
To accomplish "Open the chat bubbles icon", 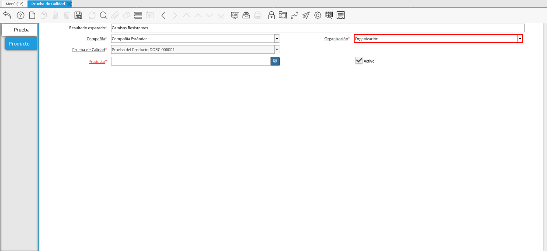I will [126, 15].
